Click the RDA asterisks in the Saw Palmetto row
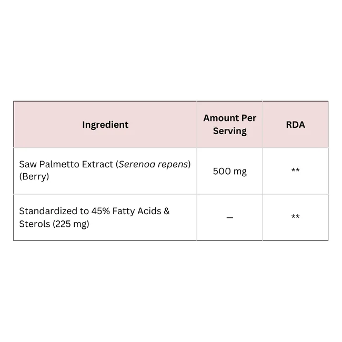The image size is (342, 342). point(295,171)
